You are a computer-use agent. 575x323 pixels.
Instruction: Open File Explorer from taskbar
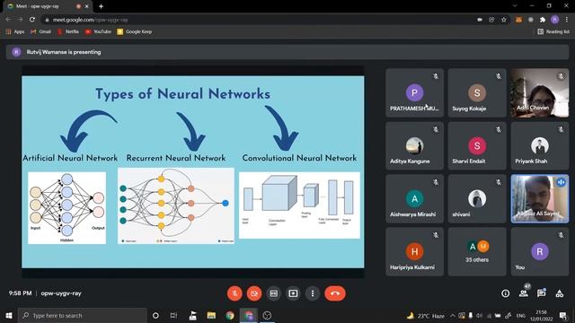[211, 315]
